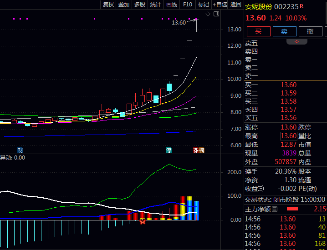The image size is (327, 250).
Task: Click the 标记 mark button
Action: click(203, 5)
